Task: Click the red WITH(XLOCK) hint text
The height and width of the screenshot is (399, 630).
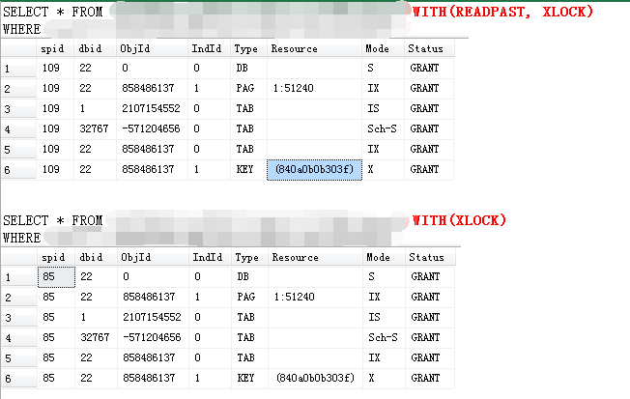Action: click(459, 220)
